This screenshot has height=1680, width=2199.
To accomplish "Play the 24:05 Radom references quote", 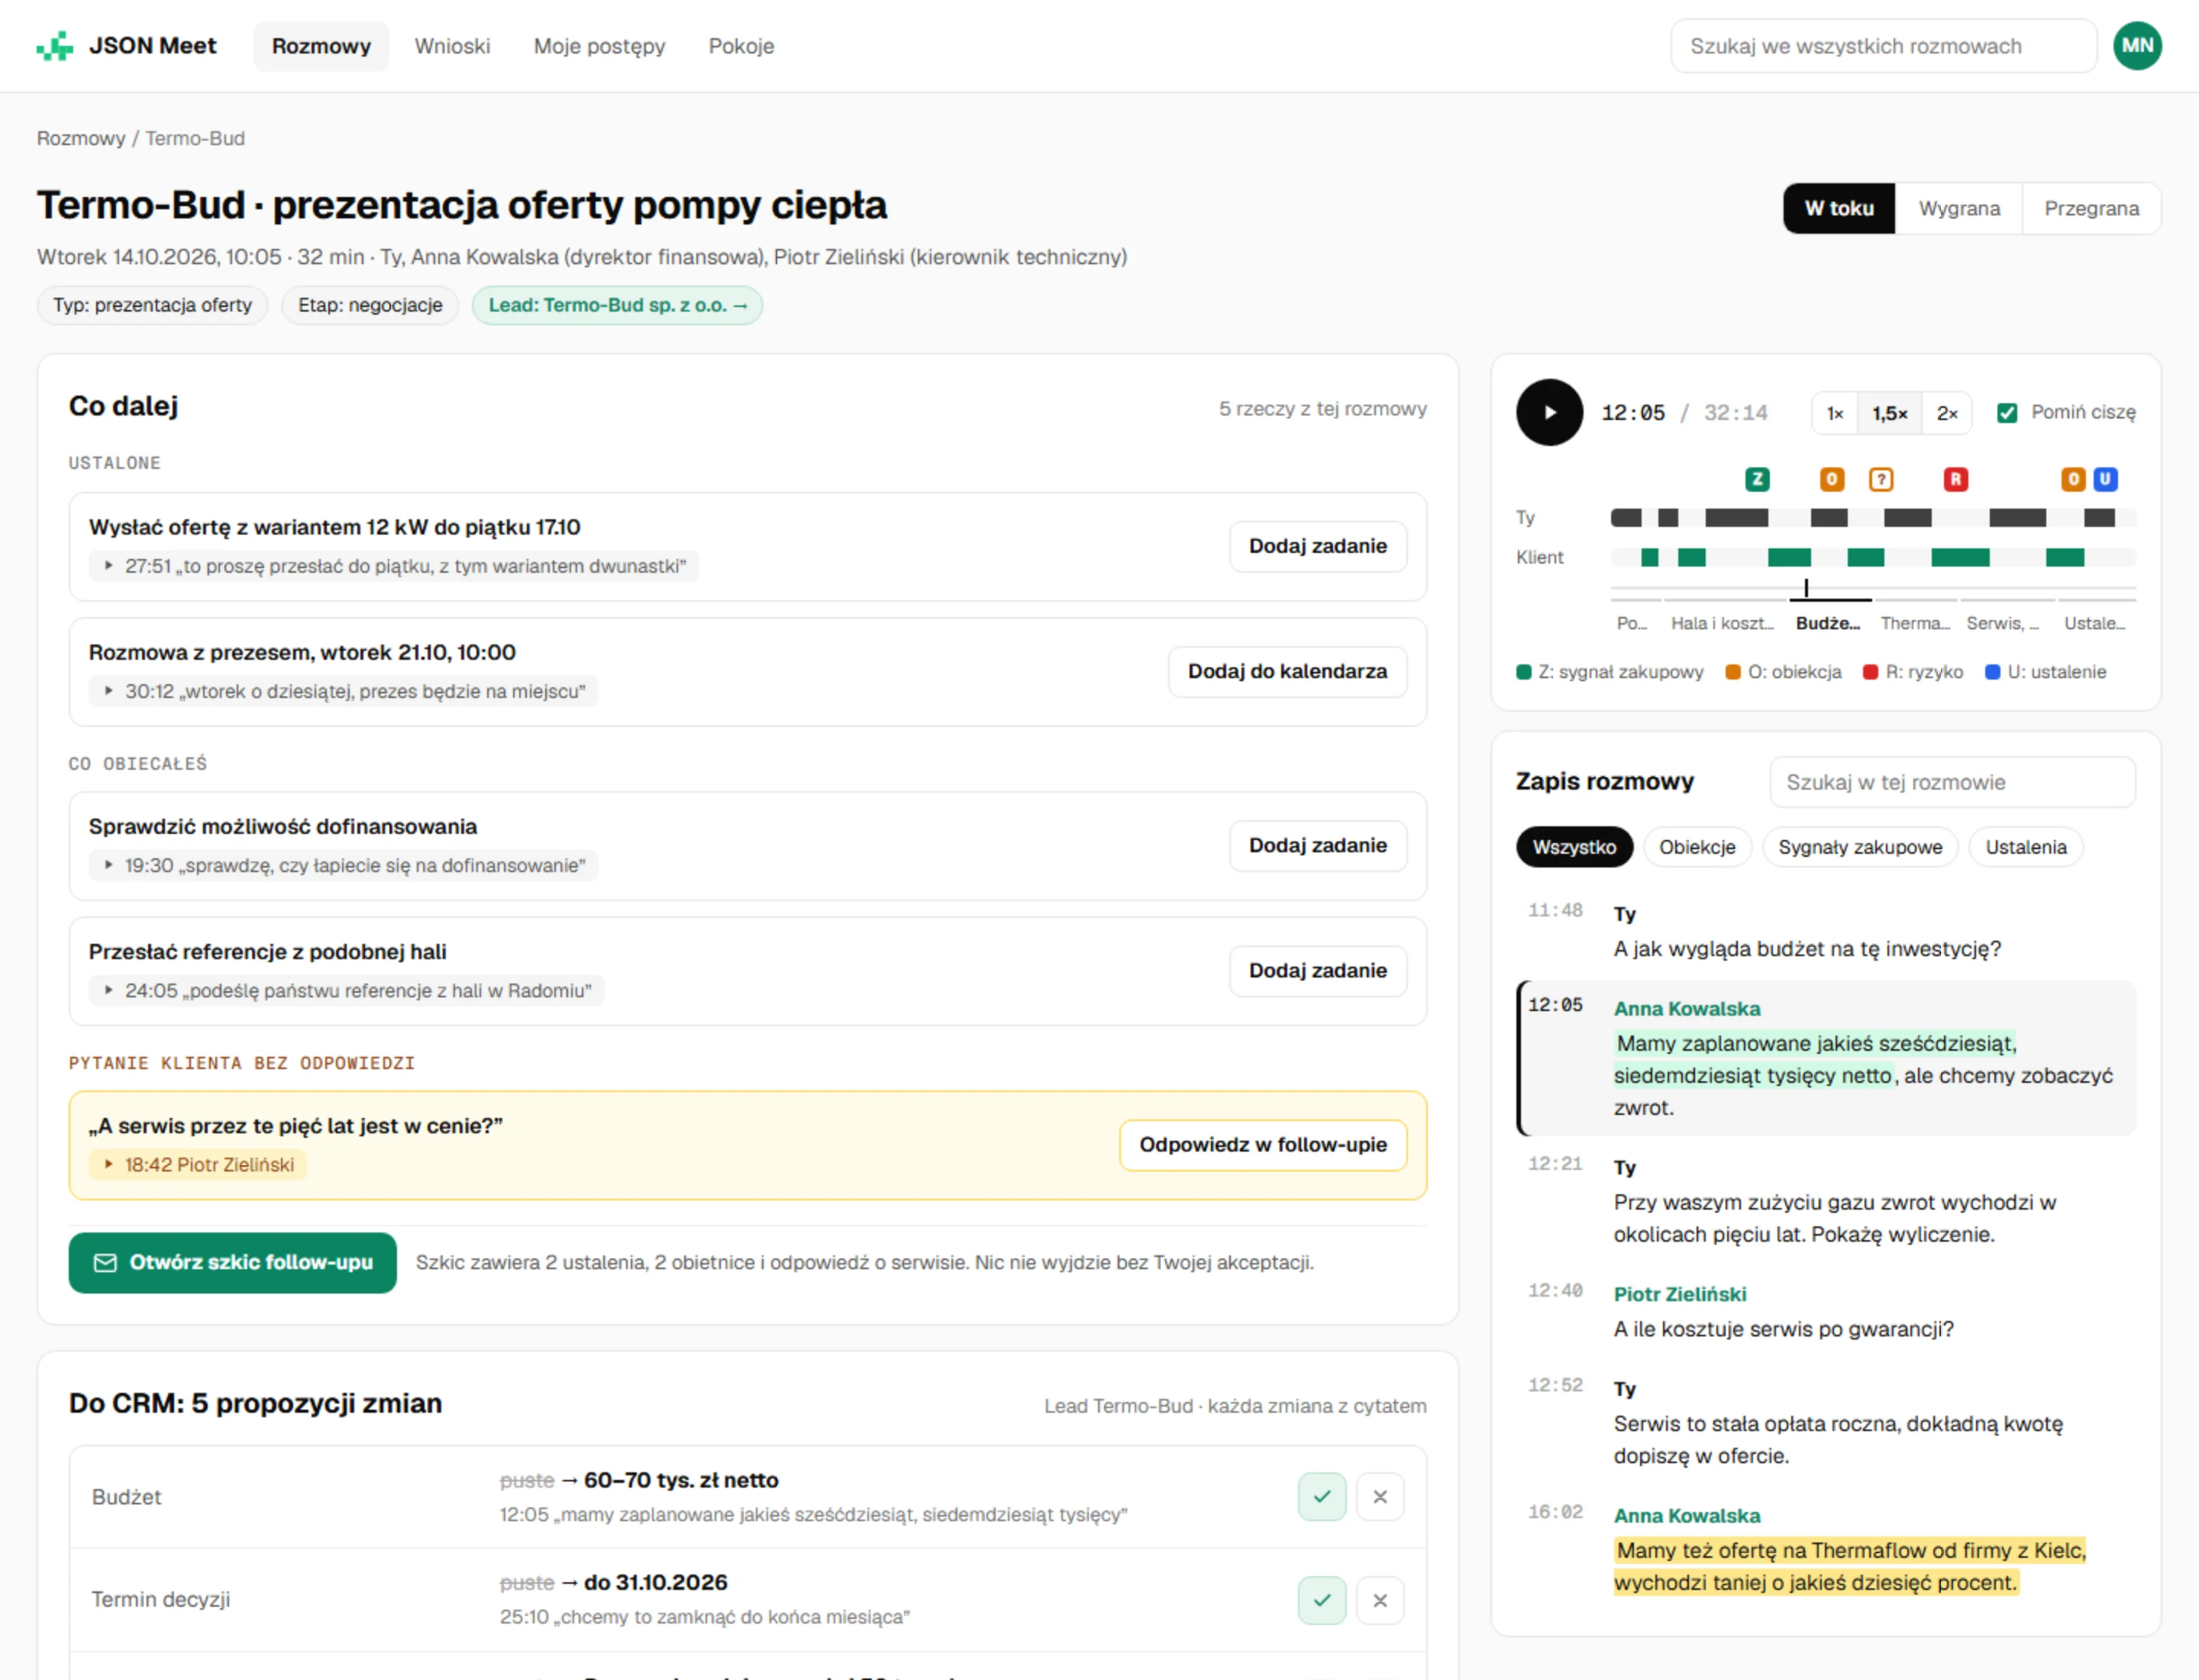I will point(346,990).
